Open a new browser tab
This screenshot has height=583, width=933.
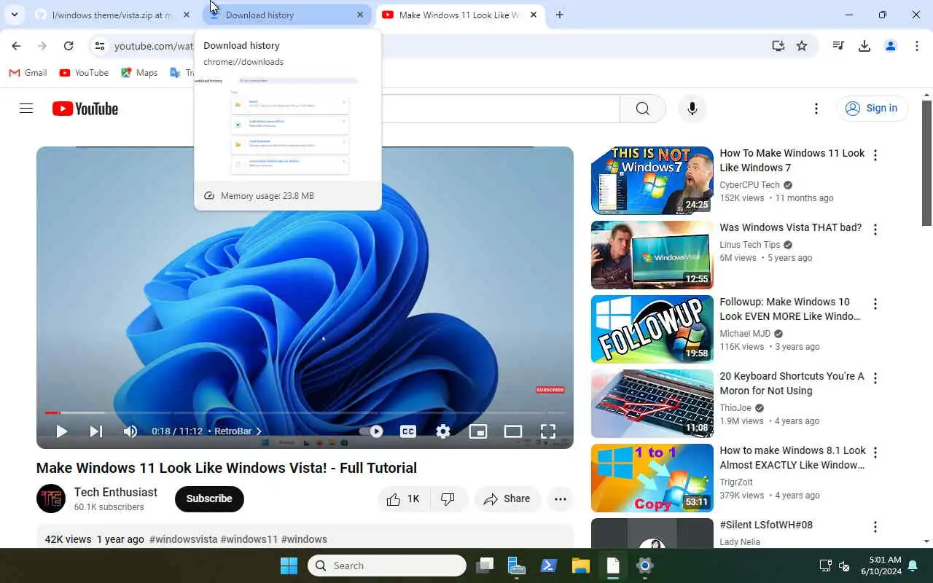[560, 15]
